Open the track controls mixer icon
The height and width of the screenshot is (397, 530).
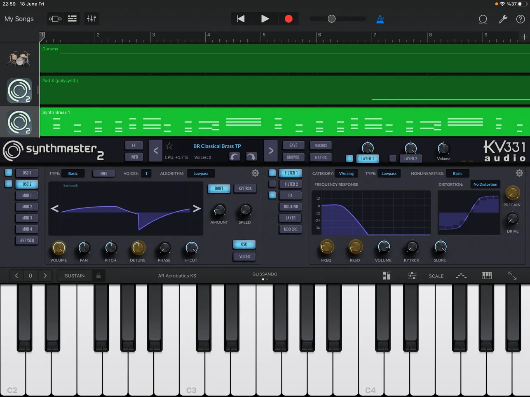[91, 19]
